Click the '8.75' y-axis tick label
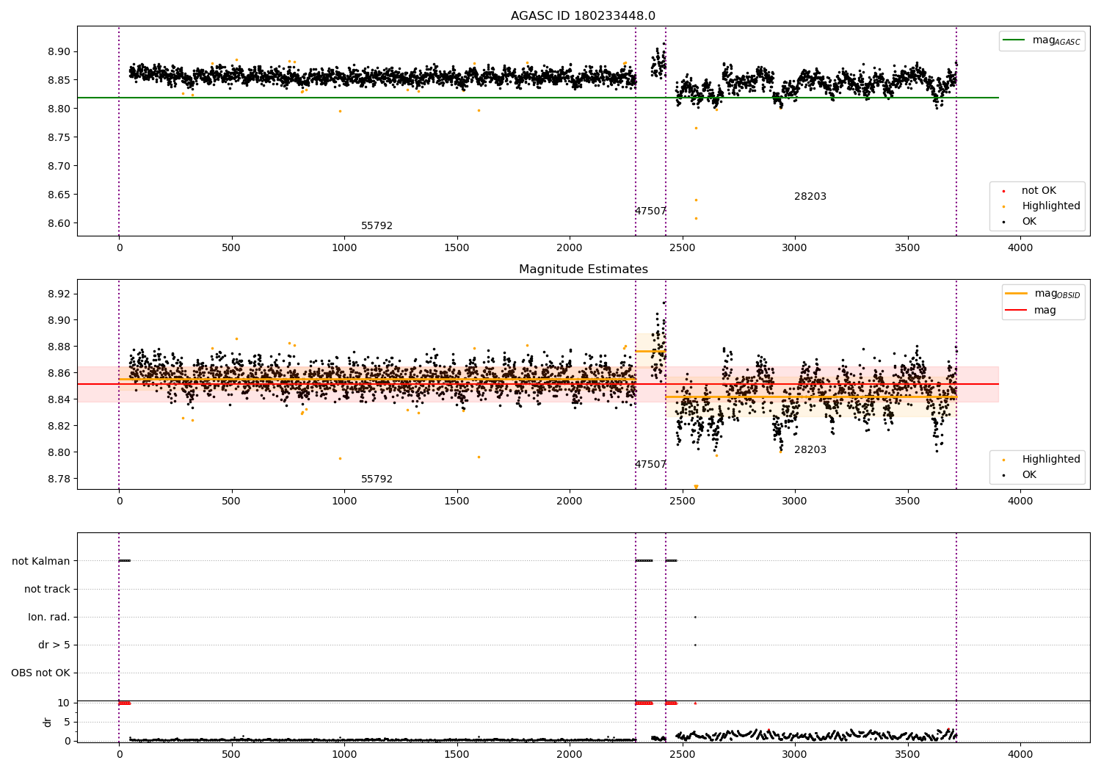 coord(59,137)
